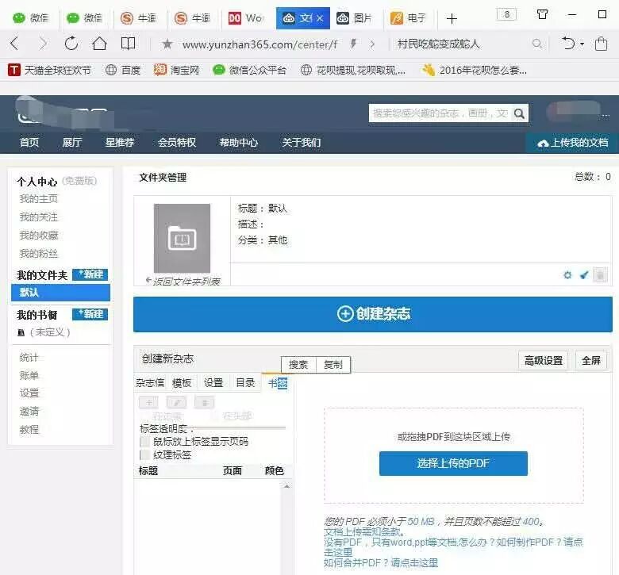Click the 上传我的文档 button
Image resolution: width=619 pixels, height=575 pixels.
tap(572, 143)
